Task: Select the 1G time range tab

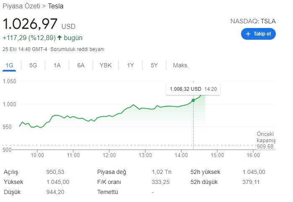Action: [x=9, y=65]
